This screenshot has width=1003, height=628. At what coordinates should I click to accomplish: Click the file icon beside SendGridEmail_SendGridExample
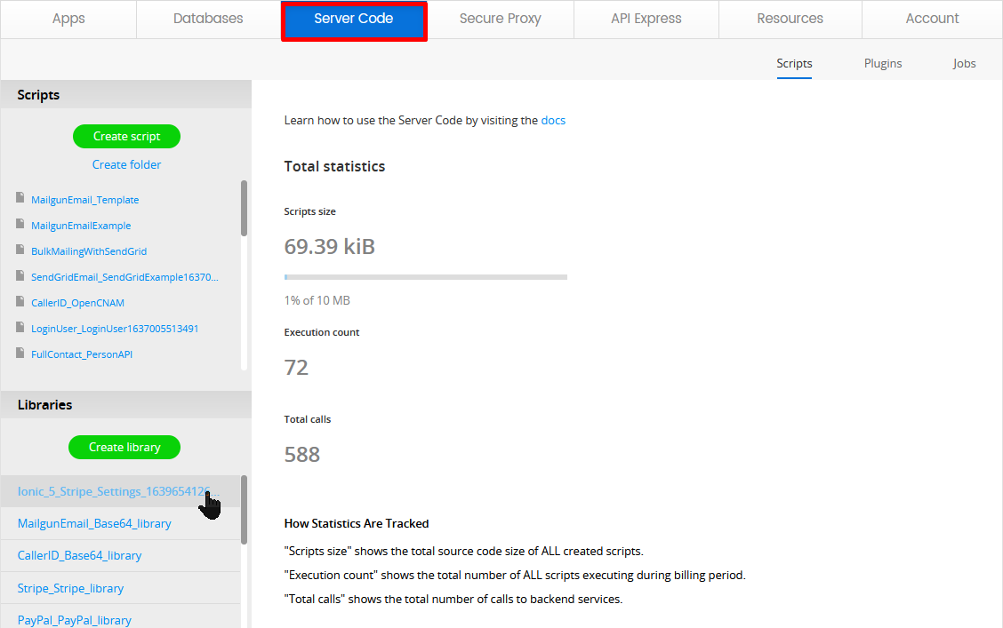point(20,275)
